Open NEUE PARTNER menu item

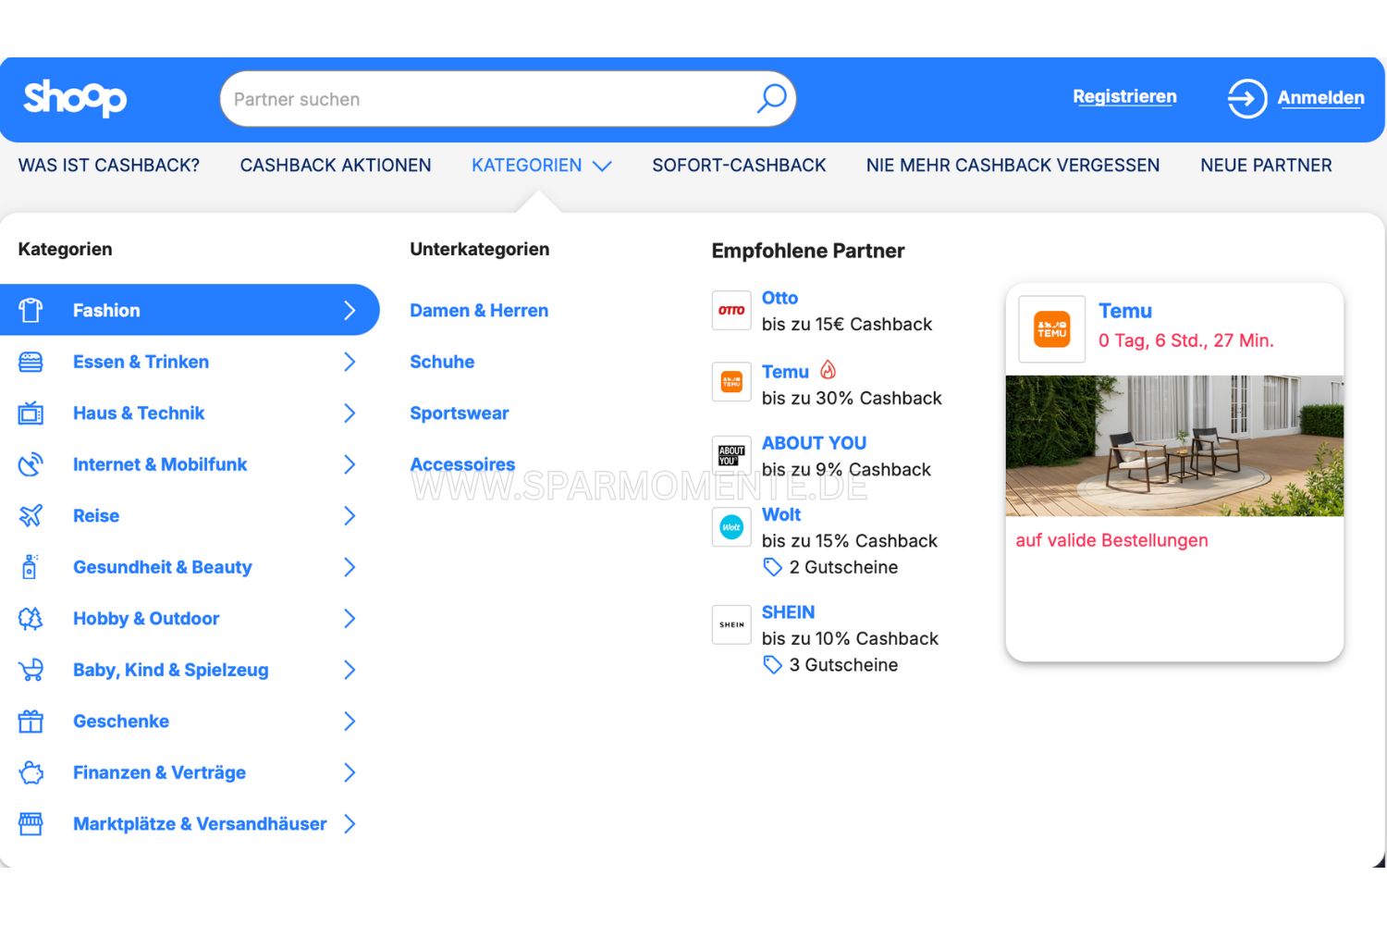point(1266,166)
